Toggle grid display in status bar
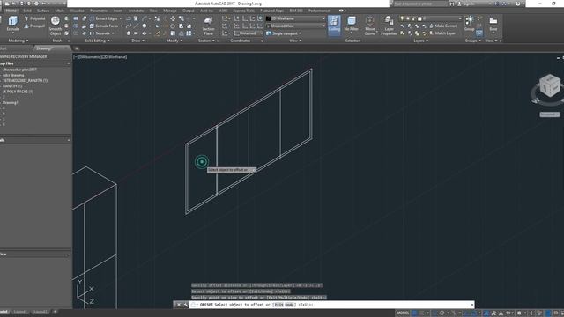 [414, 313]
